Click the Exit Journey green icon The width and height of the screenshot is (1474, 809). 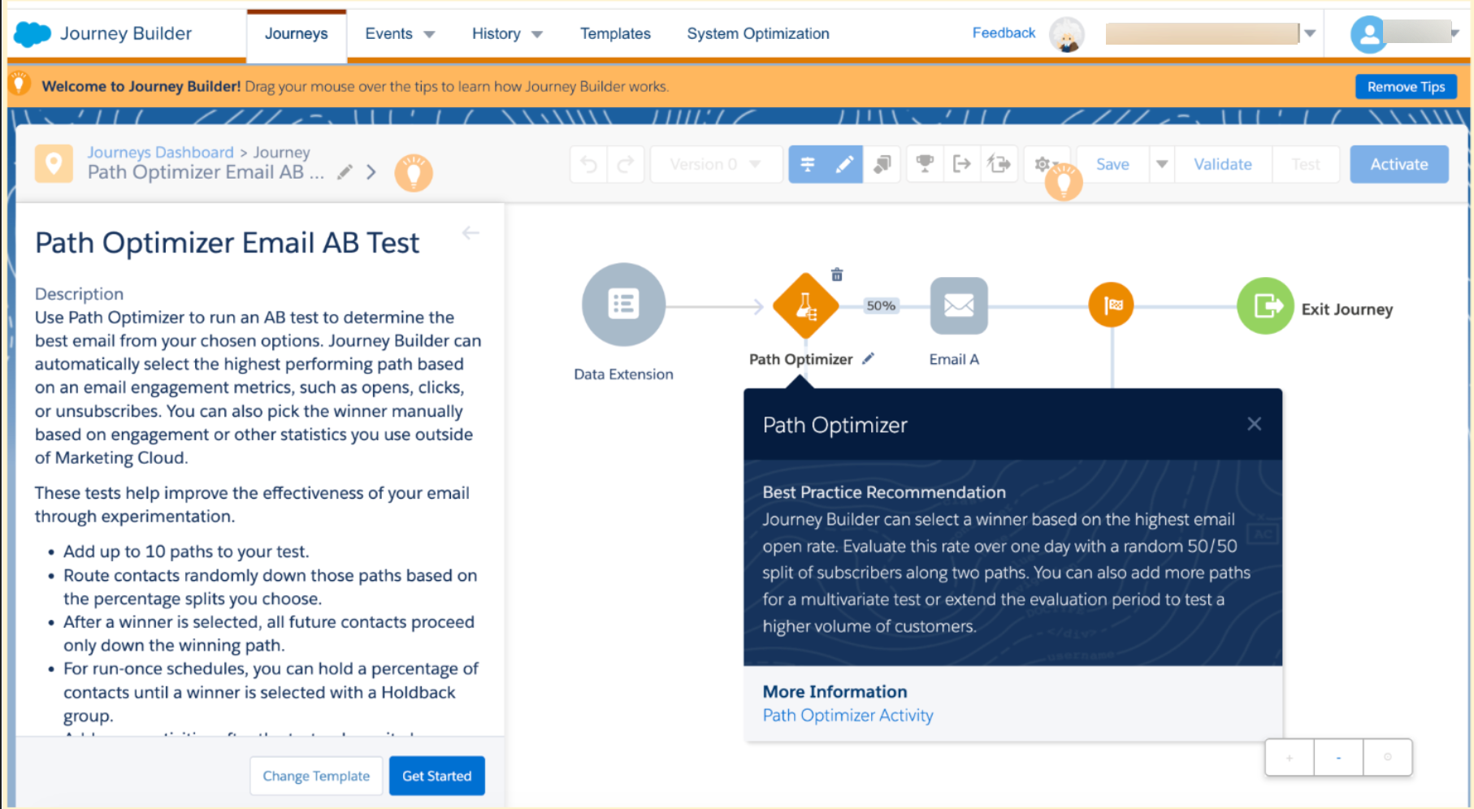coord(1265,306)
